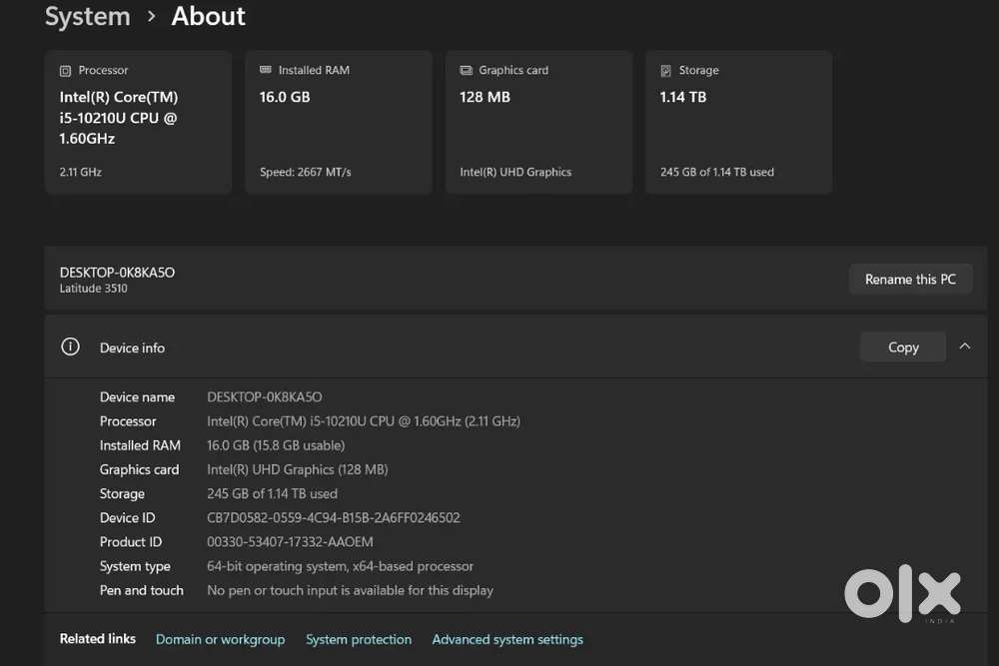The image size is (999, 666).
Task: Copy the device info
Action: tap(903, 347)
